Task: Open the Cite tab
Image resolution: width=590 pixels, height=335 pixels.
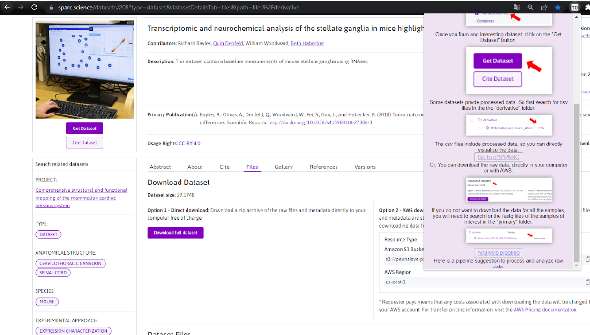Action: (224, 167)
